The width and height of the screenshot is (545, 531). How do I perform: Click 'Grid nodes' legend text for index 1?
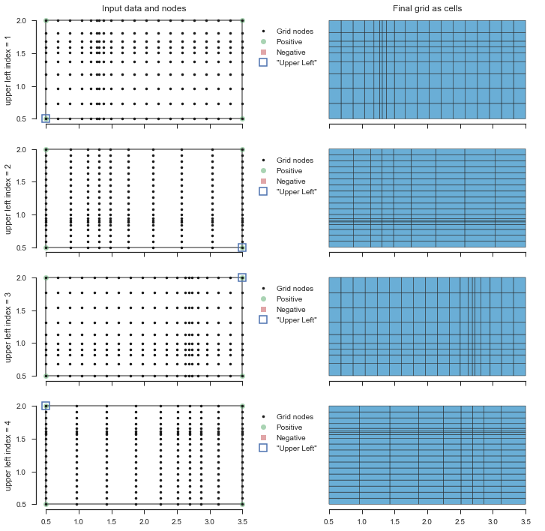click(x=295, y=31)
